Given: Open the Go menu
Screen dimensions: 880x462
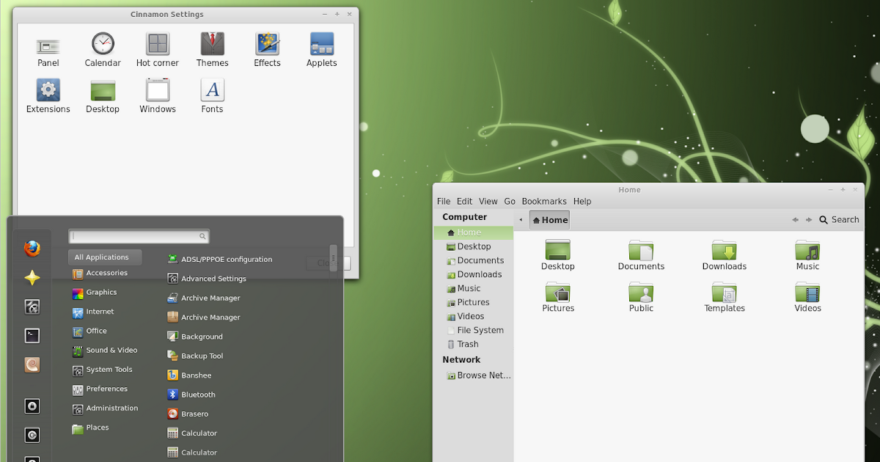Looking at the screenshot, I should coord(510,201).
